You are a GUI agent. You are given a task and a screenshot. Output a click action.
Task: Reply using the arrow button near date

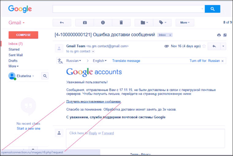[214, 46]
